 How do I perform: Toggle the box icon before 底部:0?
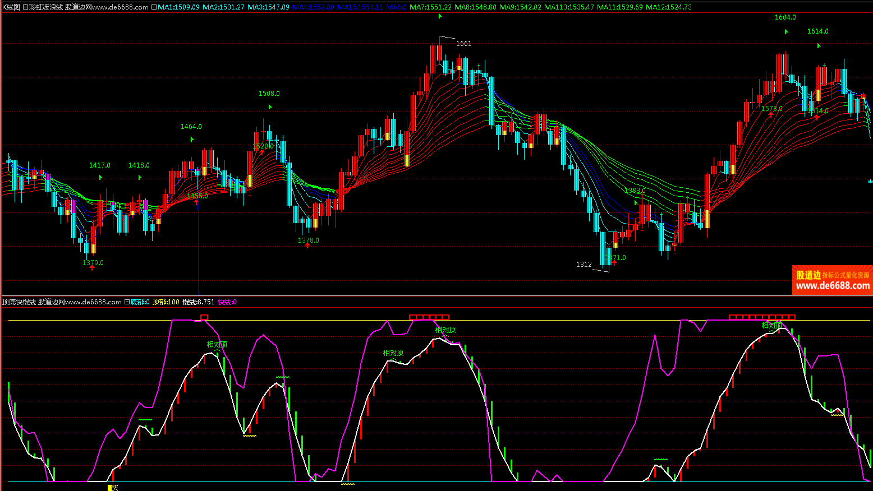click(x=127, y=302)
